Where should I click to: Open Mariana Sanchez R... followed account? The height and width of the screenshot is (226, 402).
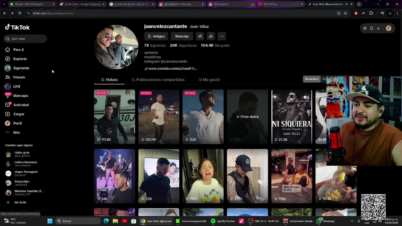point(29,192)
